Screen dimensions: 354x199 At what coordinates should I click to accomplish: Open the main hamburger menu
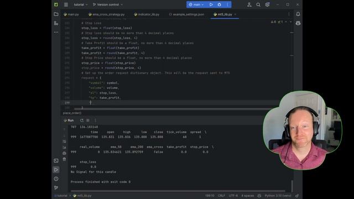tap(66, 4)
